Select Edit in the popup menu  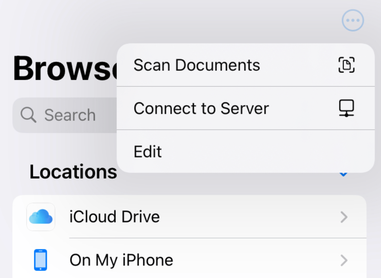tap(245, 151)
